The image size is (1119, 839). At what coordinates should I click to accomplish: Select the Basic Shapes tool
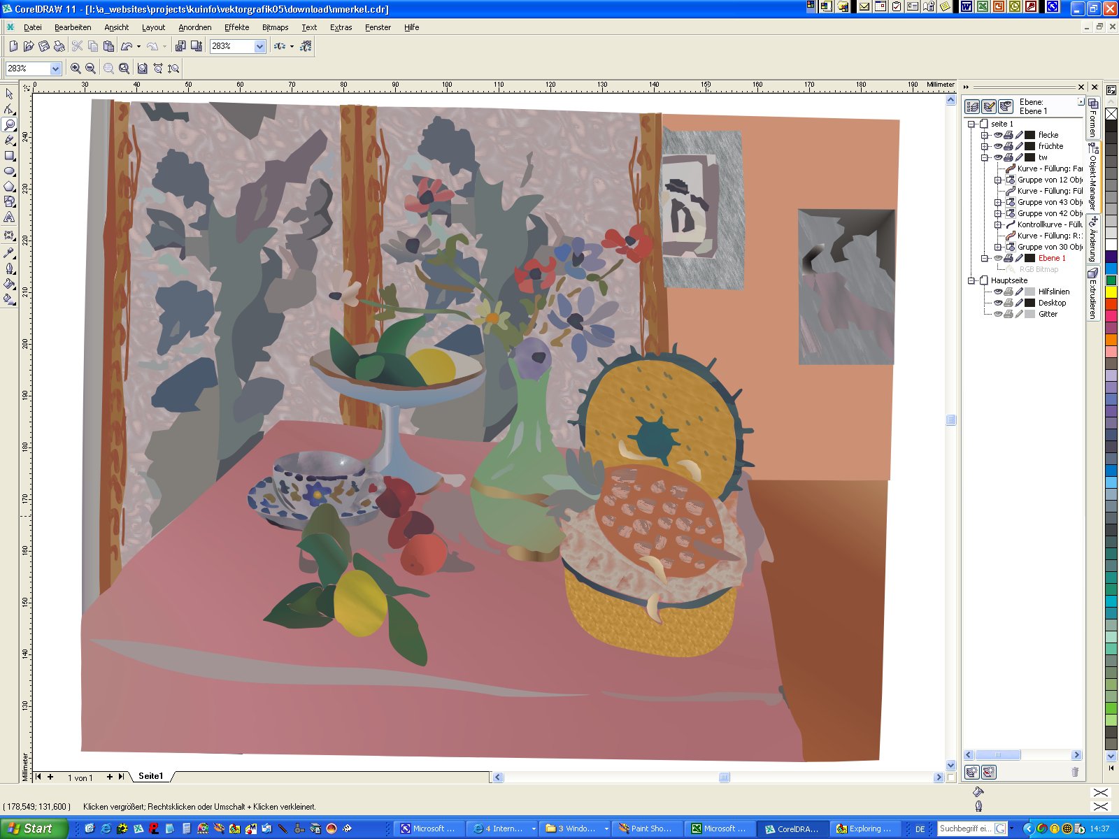click(x=9, y=201)
